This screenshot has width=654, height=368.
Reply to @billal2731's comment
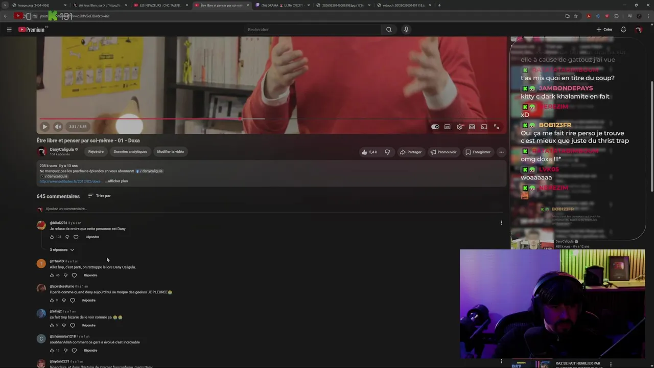click(x=92, y=237)
